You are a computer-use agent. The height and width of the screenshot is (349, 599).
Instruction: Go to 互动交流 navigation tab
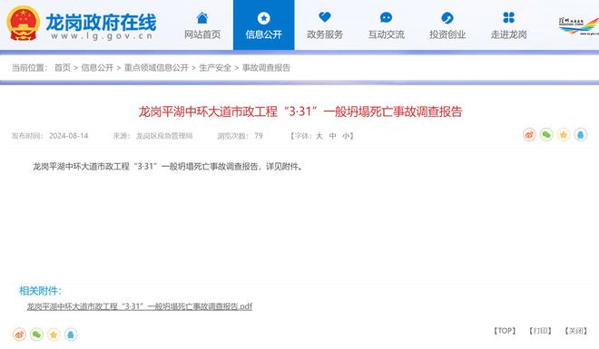(387, 25)
